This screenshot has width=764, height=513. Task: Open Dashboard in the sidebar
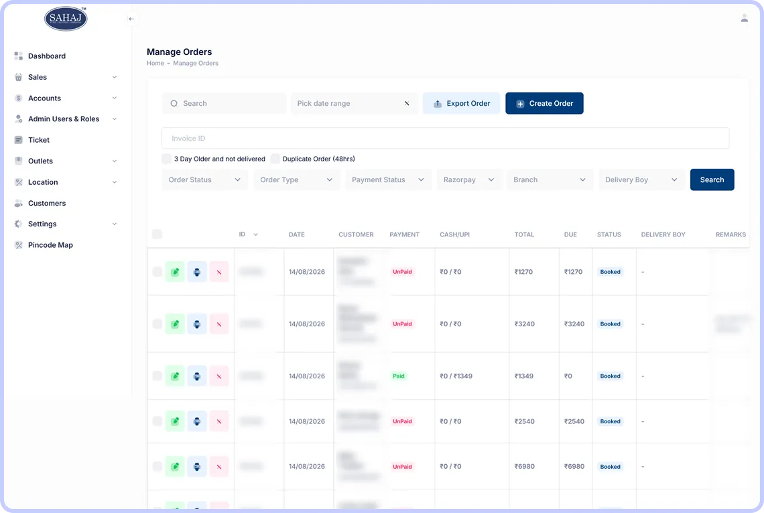[x=47, y=56]
